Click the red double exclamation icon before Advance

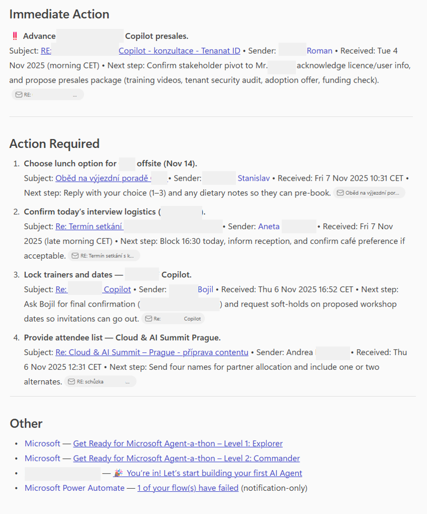(x=15, y=36)
